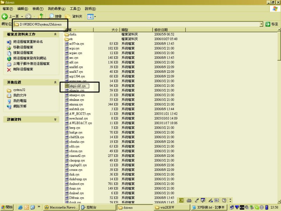Toggle the Folders (資料夾) pane button
The width and height of the screenshot is (281, 211).
(x=74, y=17)
